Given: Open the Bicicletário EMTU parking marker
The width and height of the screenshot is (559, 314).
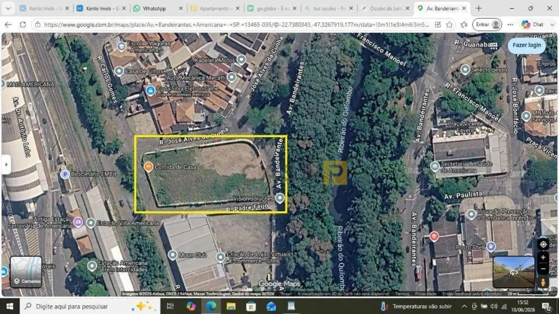Looking at the screenshot, I should coord(65,174).
